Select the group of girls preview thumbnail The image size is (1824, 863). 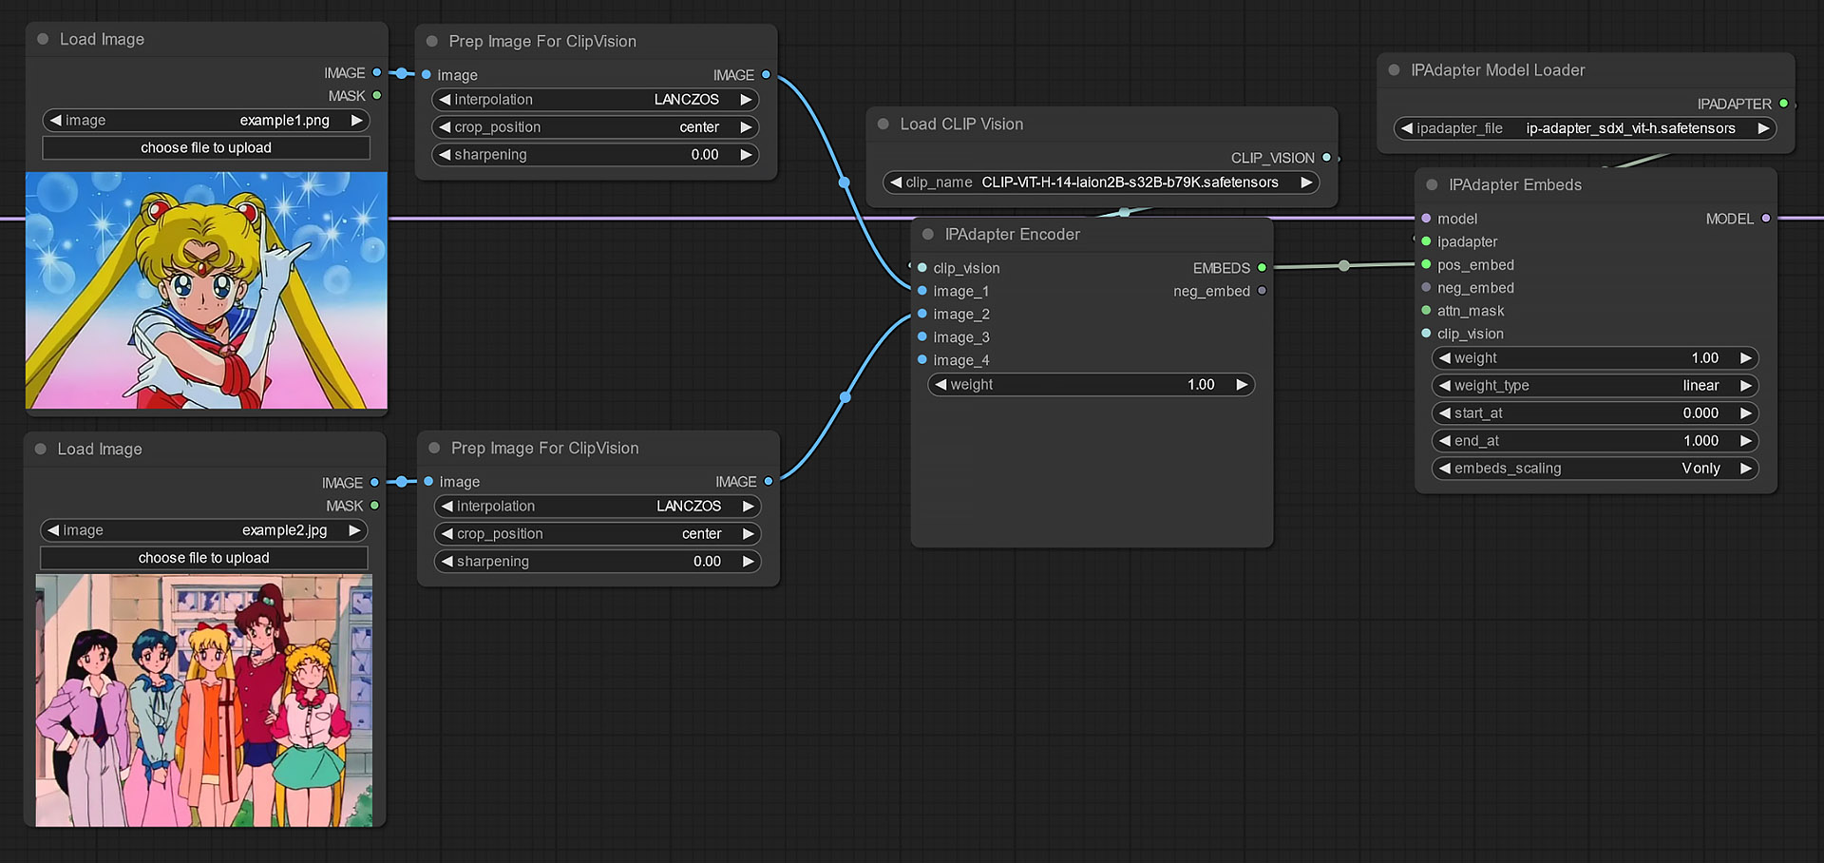point(204,700)
